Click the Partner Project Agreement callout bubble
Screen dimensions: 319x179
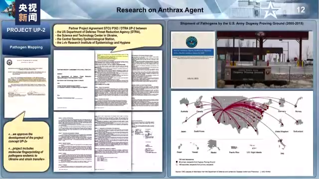[x=108, y=36]
